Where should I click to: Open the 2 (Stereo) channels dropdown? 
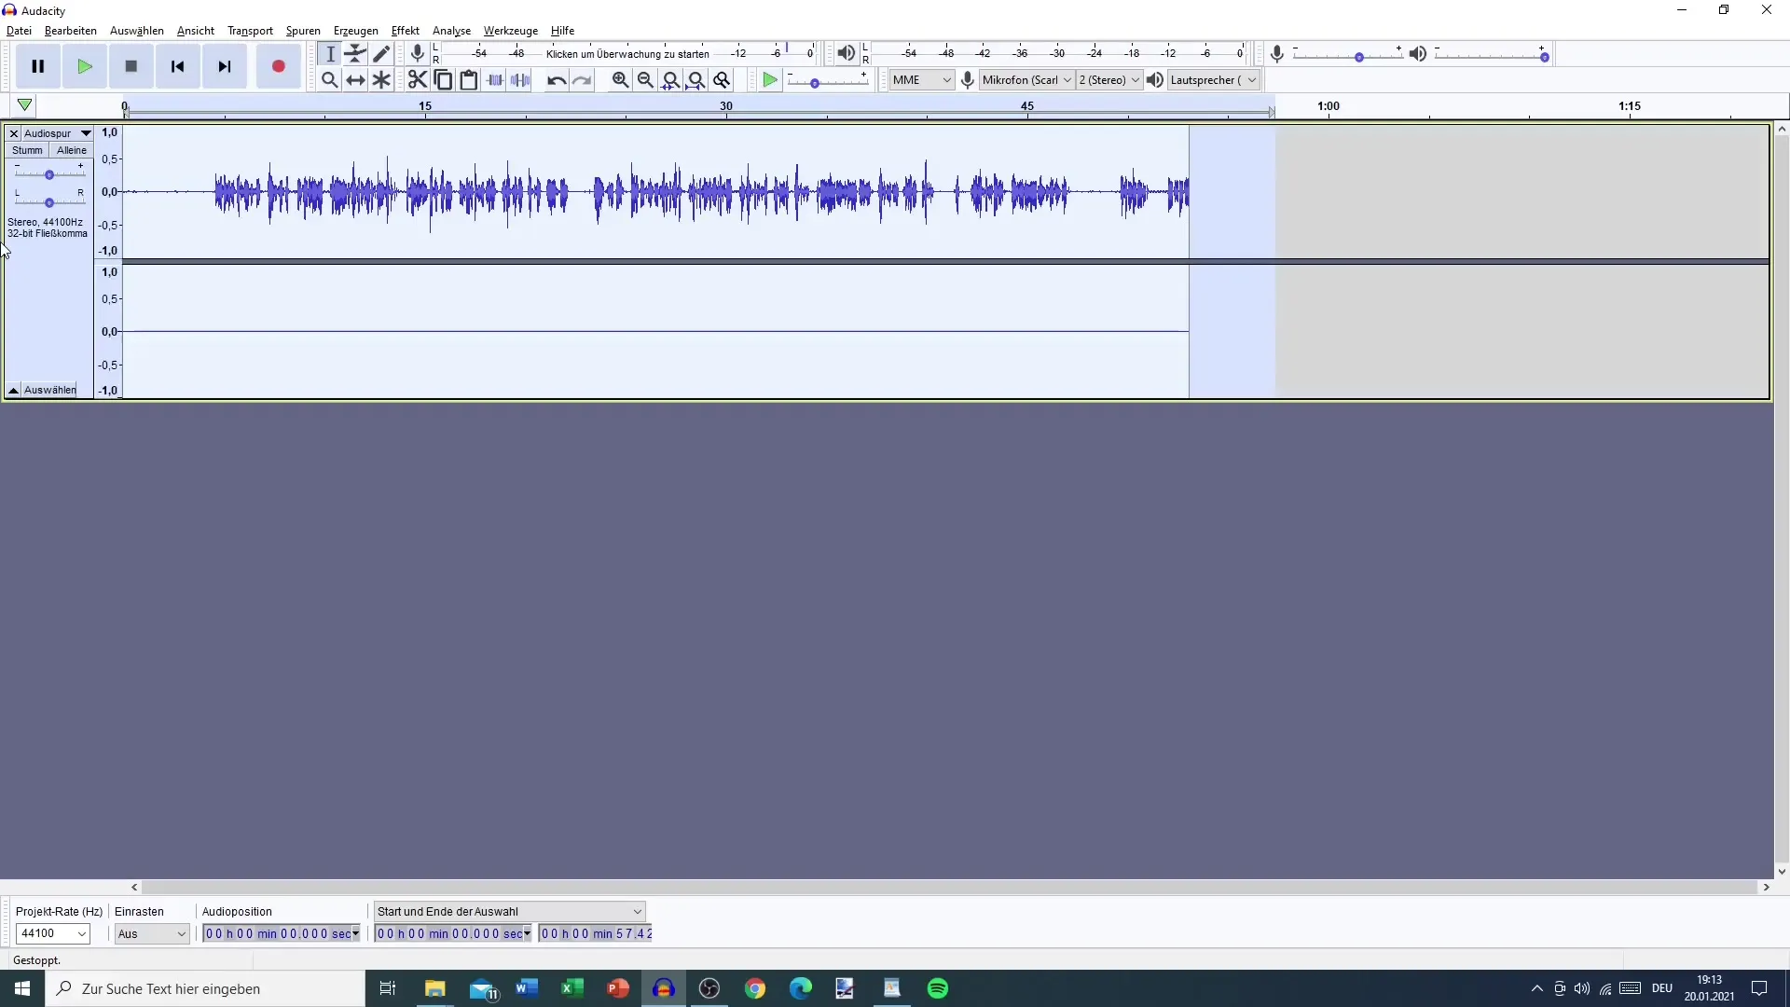(x=1109, y=80)
